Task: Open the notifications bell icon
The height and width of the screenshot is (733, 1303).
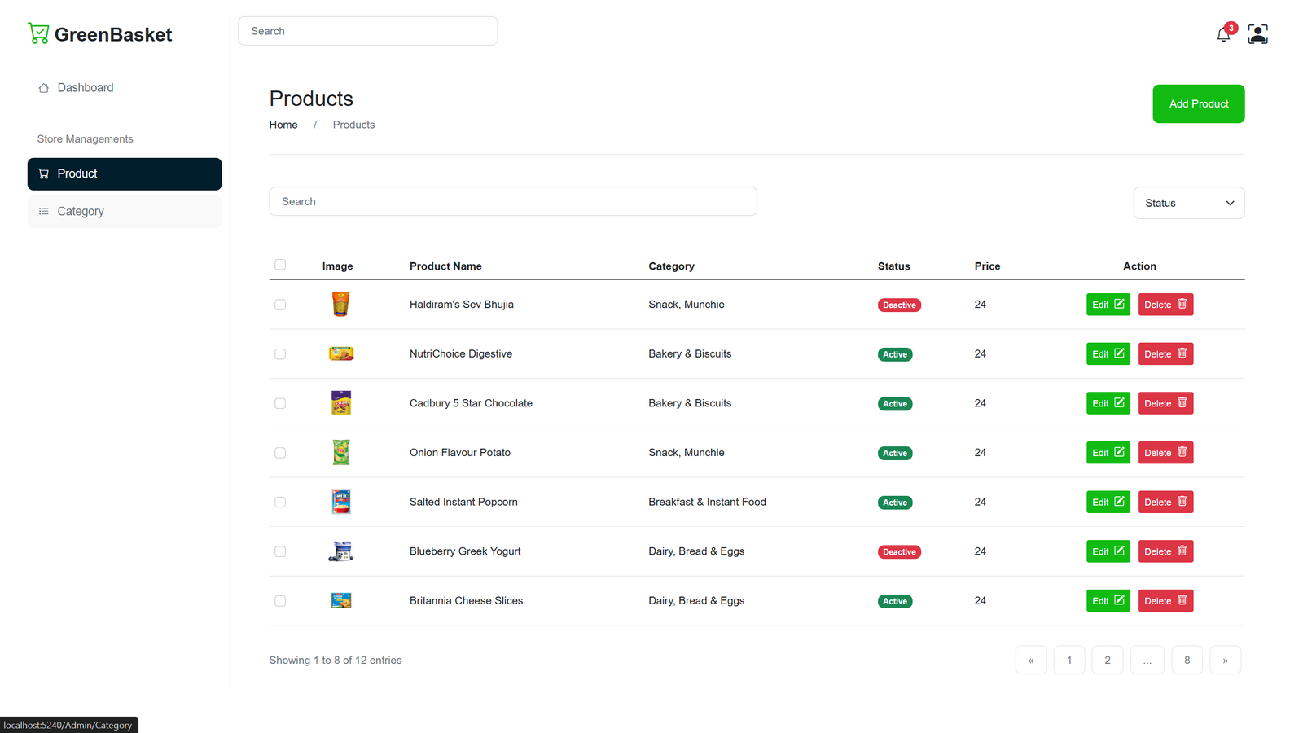Action: (x=1223, y=34)
